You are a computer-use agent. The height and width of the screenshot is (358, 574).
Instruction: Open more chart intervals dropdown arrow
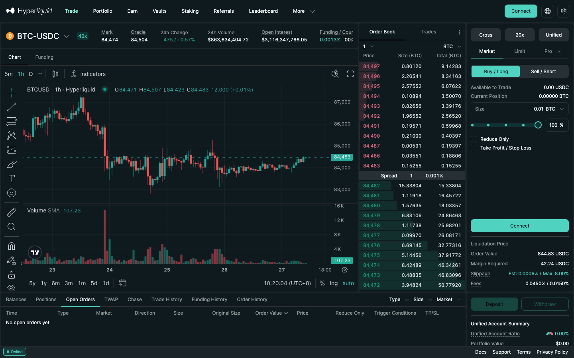(40, 74)
